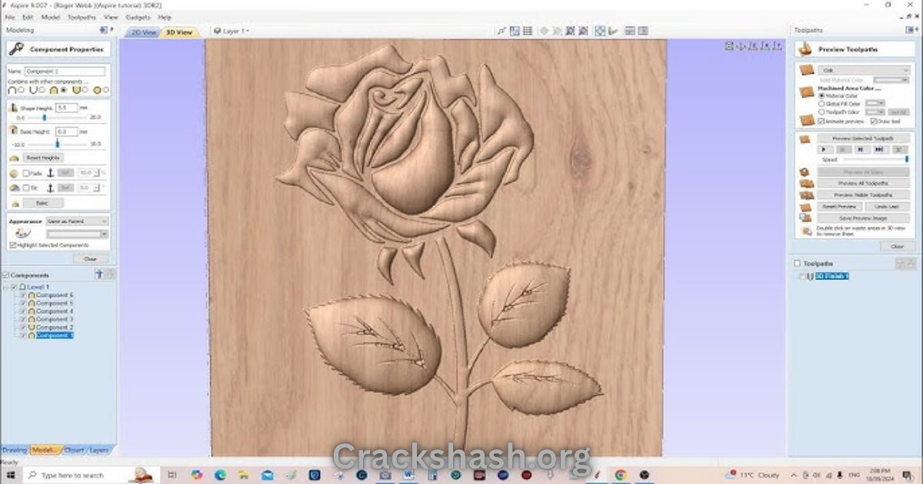Disable the Animate preview checkbox
Image resolution: width=923 pixels, height=484 pixels.
point(821,121)
